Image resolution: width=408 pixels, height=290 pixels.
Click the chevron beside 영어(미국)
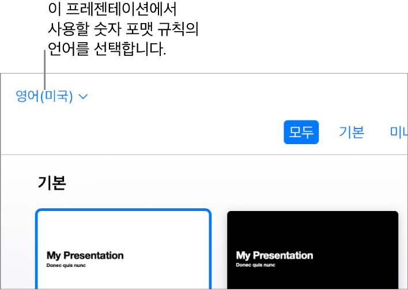pos(83,97)
